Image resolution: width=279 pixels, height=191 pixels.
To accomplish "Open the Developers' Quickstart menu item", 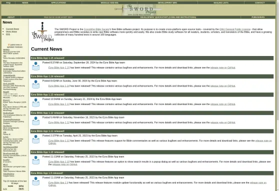I will 168,17.
